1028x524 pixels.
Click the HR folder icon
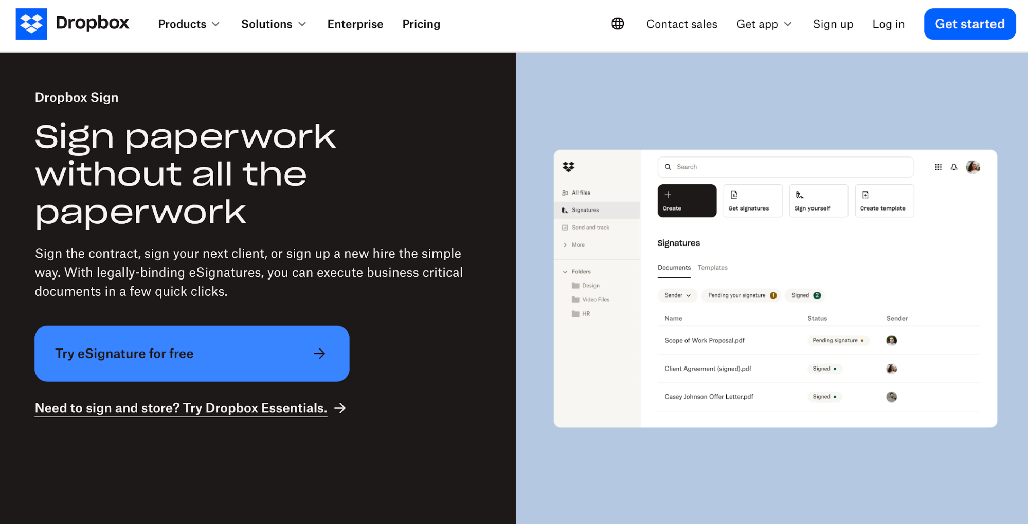point(575,313)
